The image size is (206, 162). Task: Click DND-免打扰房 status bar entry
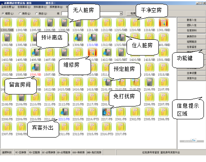pyautogui.click(x=94, y=152)
